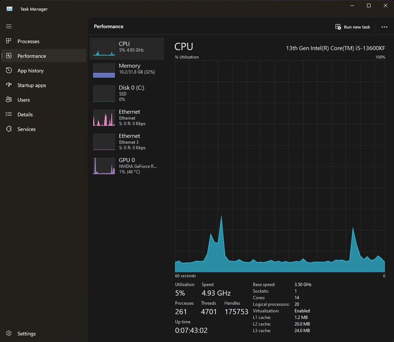Click the Base speed 3.50 GHz value
Screen dimensions: 394x342
(x=303, y=284)
